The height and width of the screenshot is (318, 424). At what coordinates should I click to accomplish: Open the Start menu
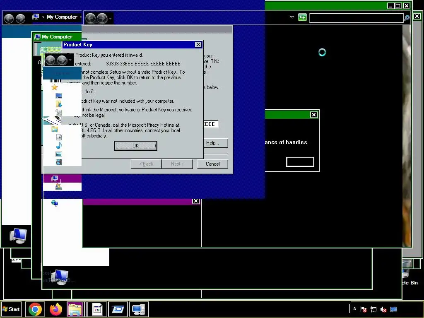(x=11, y=309)
